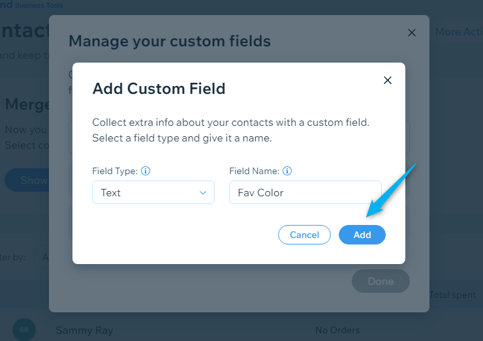The height and width of the screenshot is (341, 483).
Task: Open the Business Tools menu
Action: click(39, 5)
